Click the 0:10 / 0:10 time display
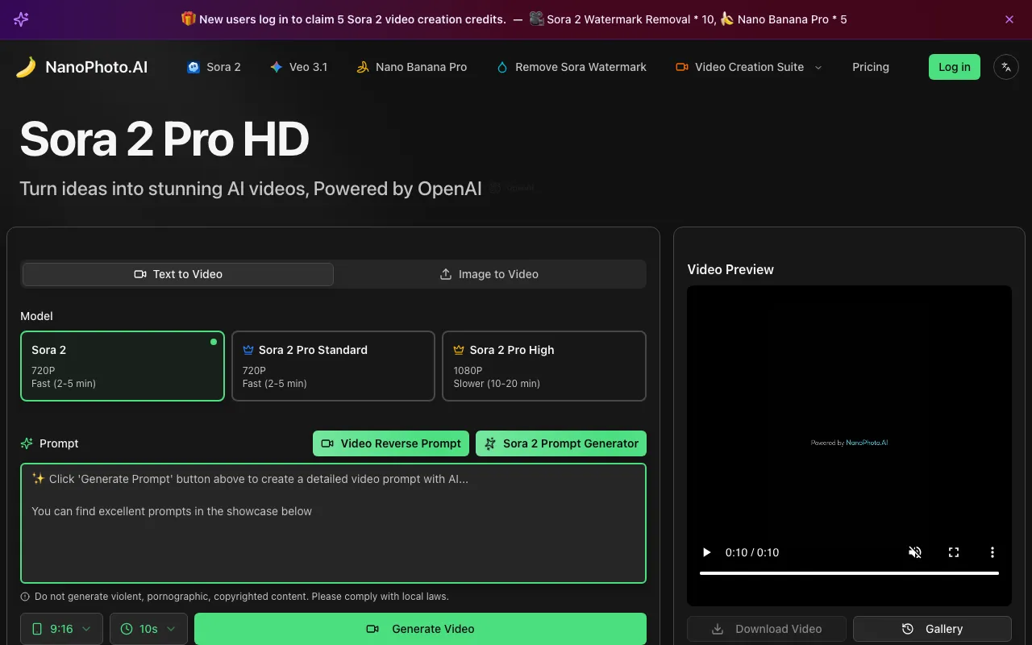This screenshot has height=645, width=1032. point(752,552)
